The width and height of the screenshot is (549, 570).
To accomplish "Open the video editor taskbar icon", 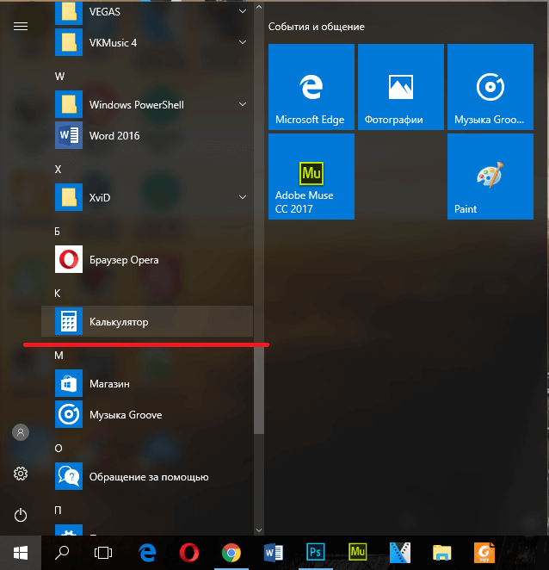I will 399,553.
